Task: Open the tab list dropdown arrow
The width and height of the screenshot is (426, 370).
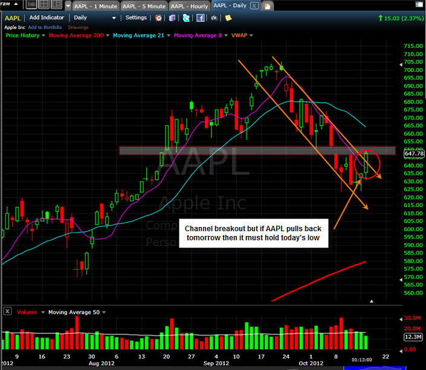Action: [68, 5]
